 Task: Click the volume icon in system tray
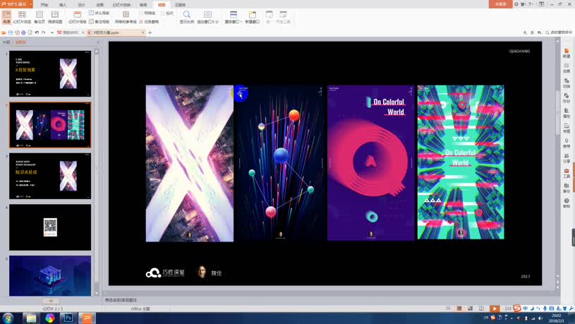tap(540, 318)
